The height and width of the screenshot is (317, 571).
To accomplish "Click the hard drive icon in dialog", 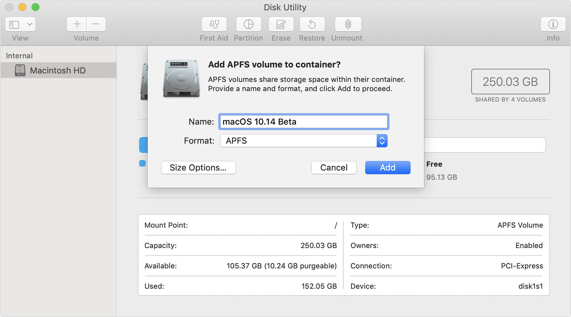I will pos(181,79).
